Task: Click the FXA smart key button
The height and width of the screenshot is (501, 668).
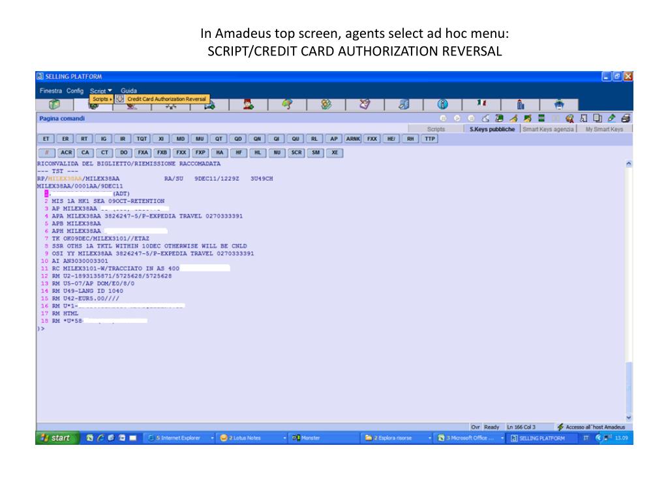Action: [x=143, y=153]
